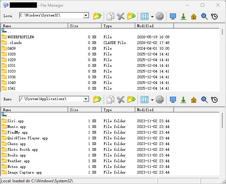Viewport: 226px width, 184px height.
Task: Select Chess.app in Remote list
Action: [14, 144]
